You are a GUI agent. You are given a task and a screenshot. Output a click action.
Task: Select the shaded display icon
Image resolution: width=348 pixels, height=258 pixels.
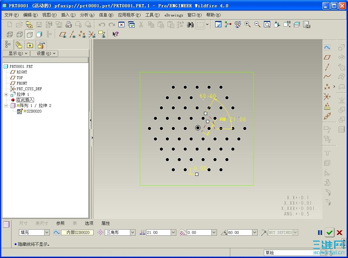pyautogui.click(x=39, y=34)
